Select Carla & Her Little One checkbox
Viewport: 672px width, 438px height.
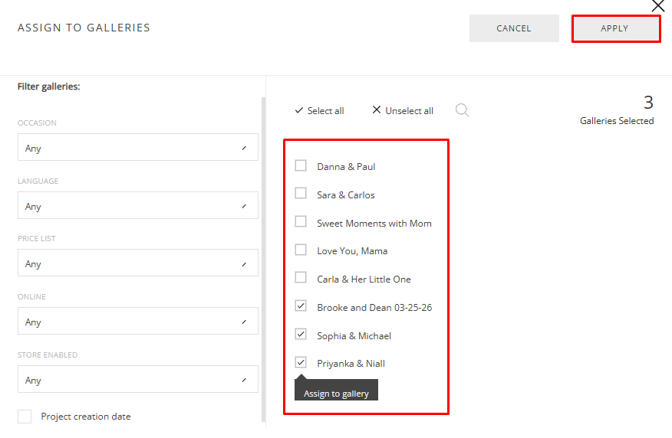[x=301, y=278]
